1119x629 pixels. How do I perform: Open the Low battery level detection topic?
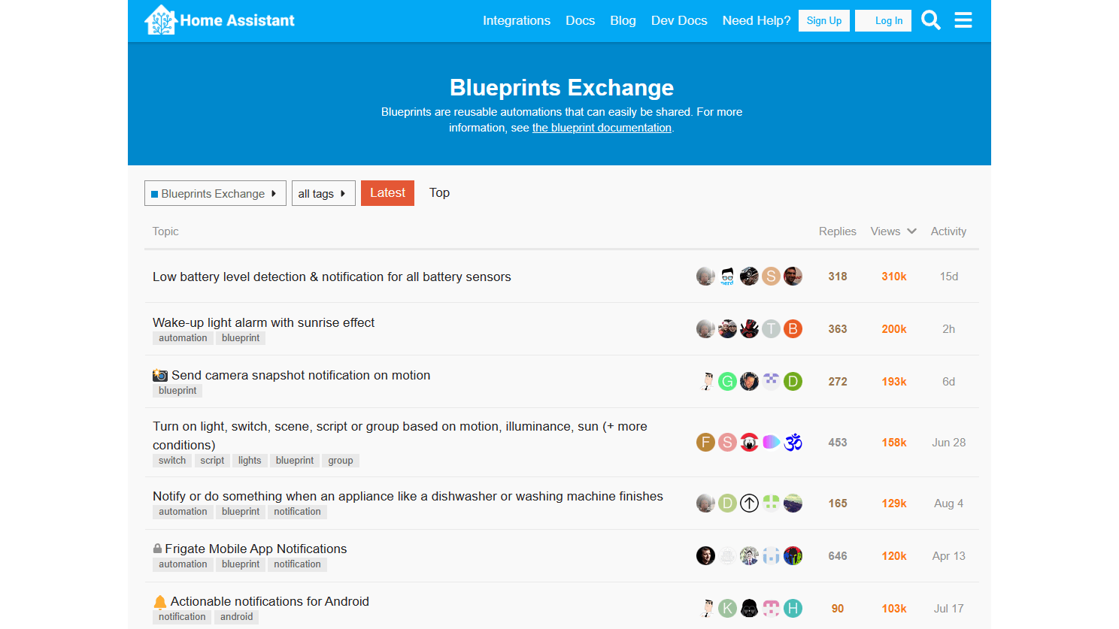pos(332,277)
